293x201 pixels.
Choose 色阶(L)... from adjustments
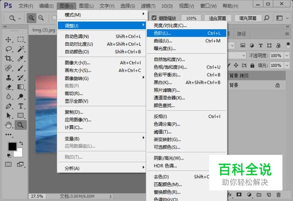pyautogui.click(x=187, y=33)
